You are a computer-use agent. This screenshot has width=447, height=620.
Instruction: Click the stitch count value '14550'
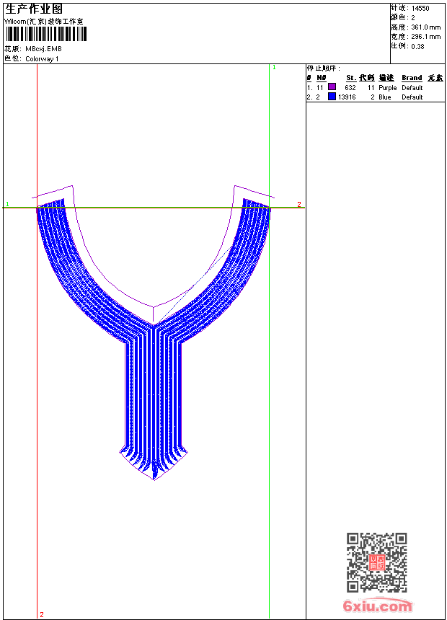[420, 9]
